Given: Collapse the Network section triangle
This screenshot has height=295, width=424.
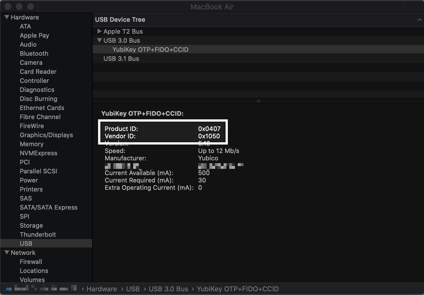Looking at the screenshot, I should pos(7,252).
